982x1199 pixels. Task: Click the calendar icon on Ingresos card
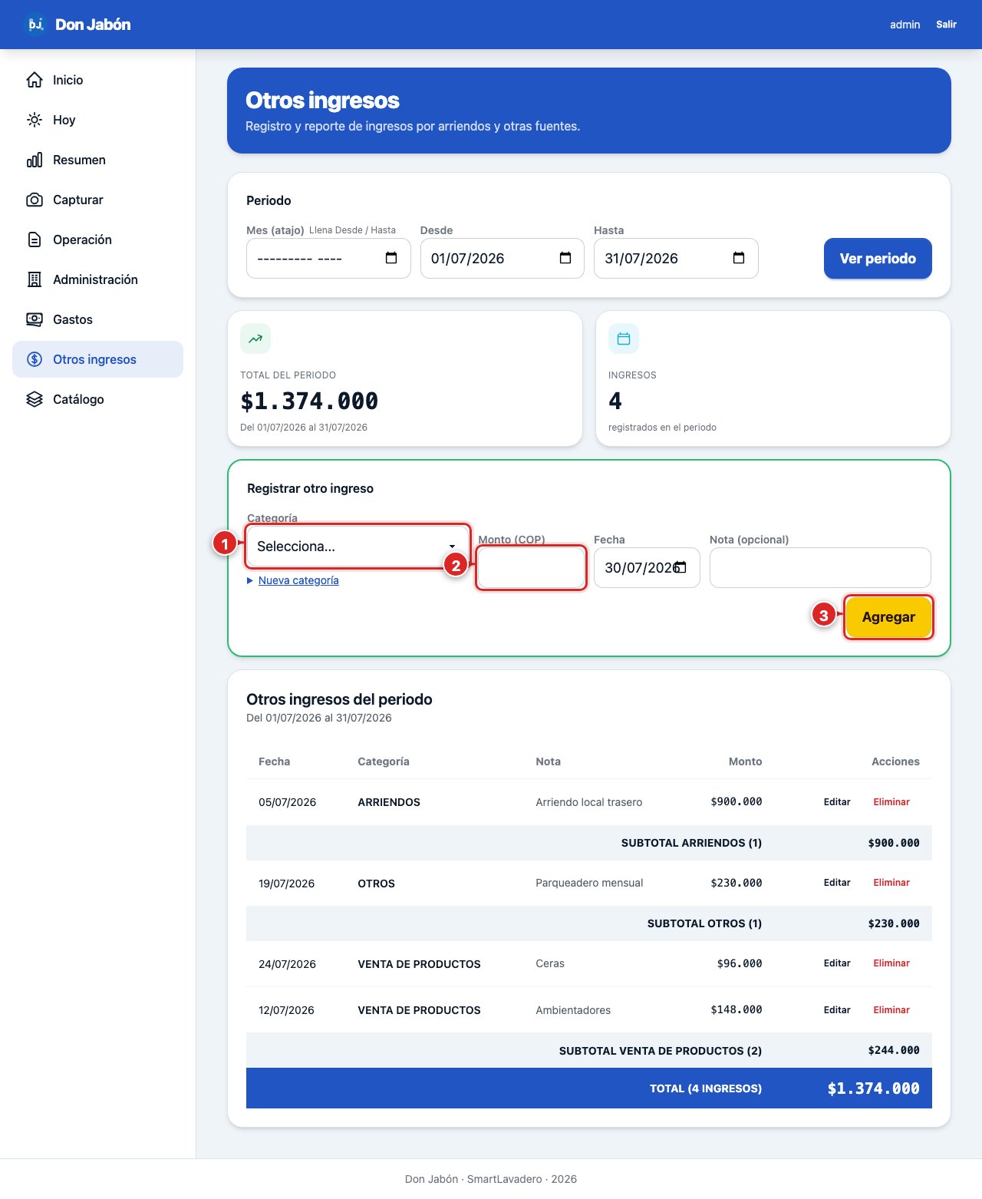(624, 339)
